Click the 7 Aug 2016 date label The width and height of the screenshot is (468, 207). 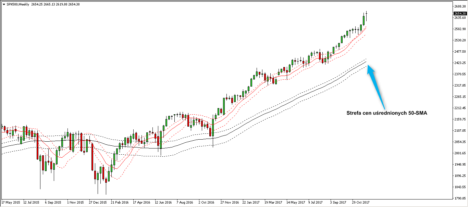point(185,203)
